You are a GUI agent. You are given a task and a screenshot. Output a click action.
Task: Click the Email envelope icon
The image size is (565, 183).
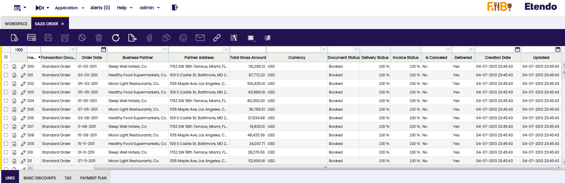pyautogui.click(x=200, y=38)
